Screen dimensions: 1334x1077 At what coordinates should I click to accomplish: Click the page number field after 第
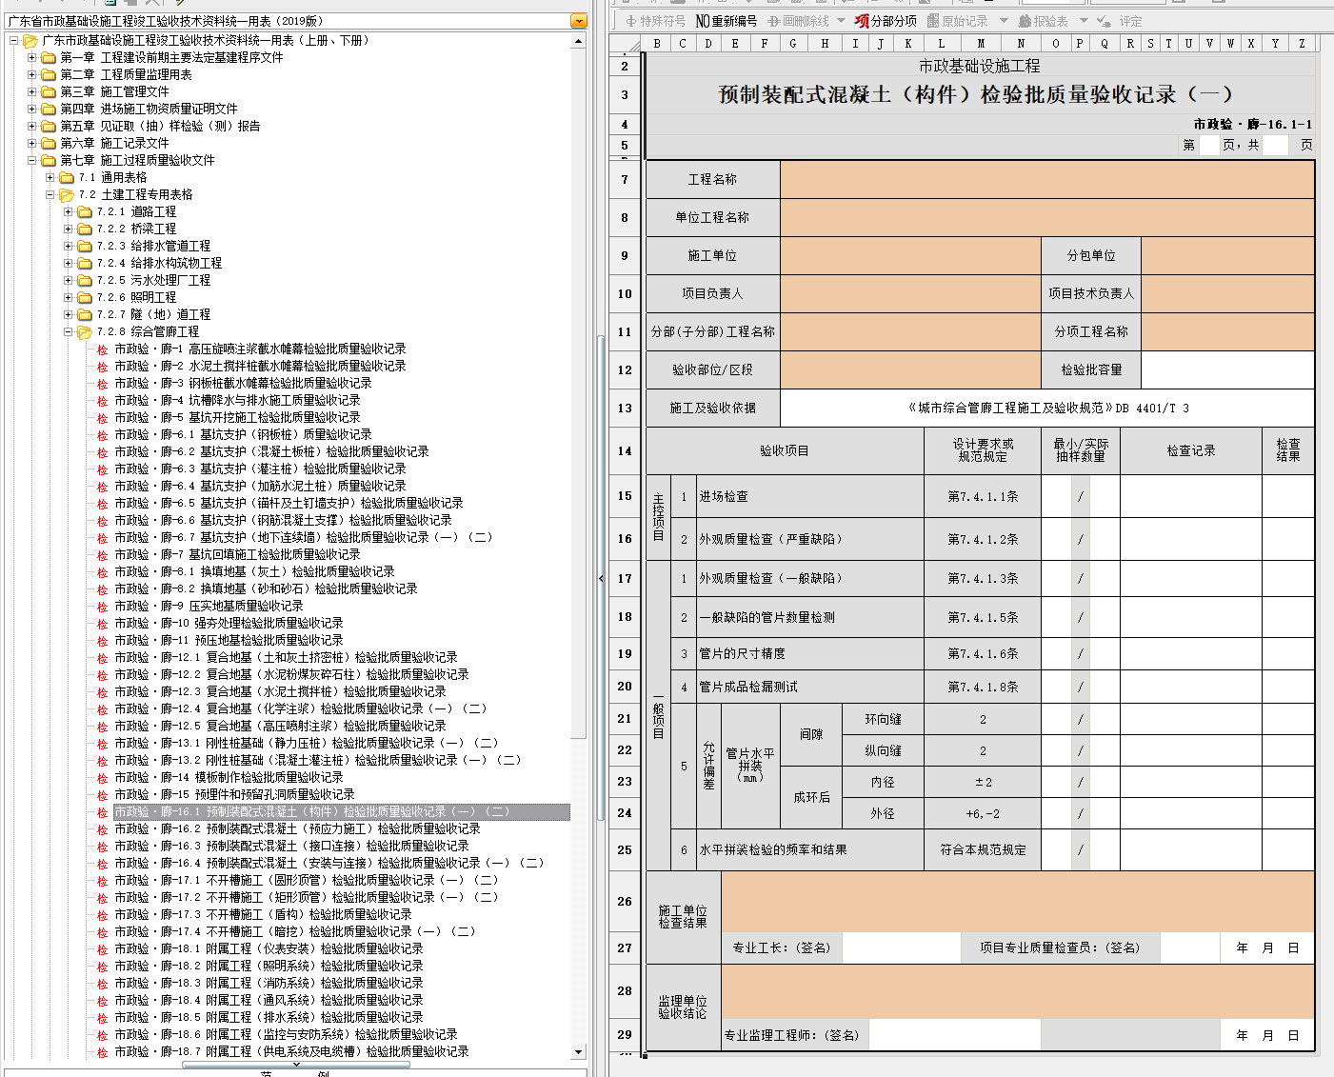pos(1209,145)
